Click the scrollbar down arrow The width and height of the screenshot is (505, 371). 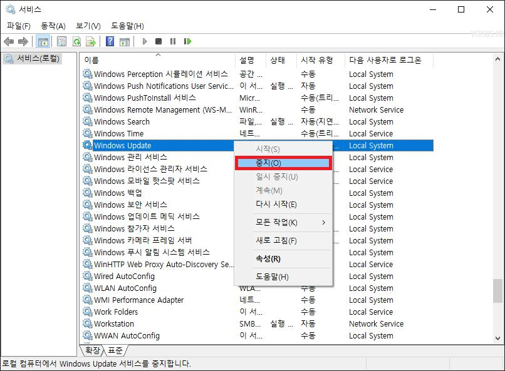[497, 338]
